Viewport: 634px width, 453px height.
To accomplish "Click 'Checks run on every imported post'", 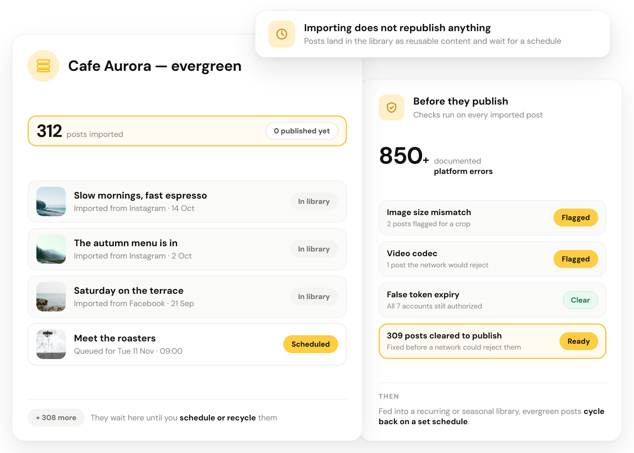I will click(x=478, y=115).
